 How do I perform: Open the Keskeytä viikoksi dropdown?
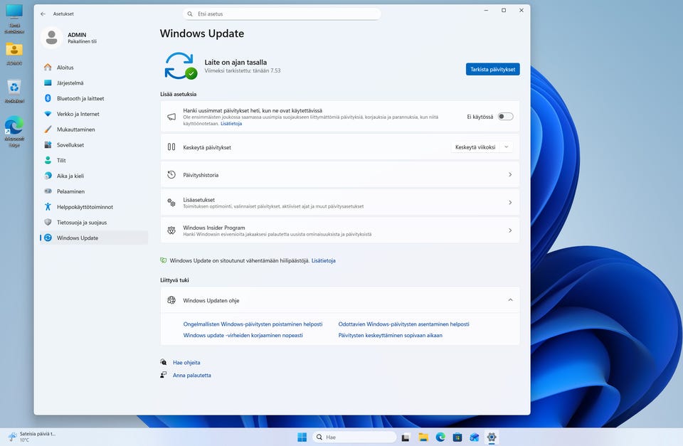(482, 147)
